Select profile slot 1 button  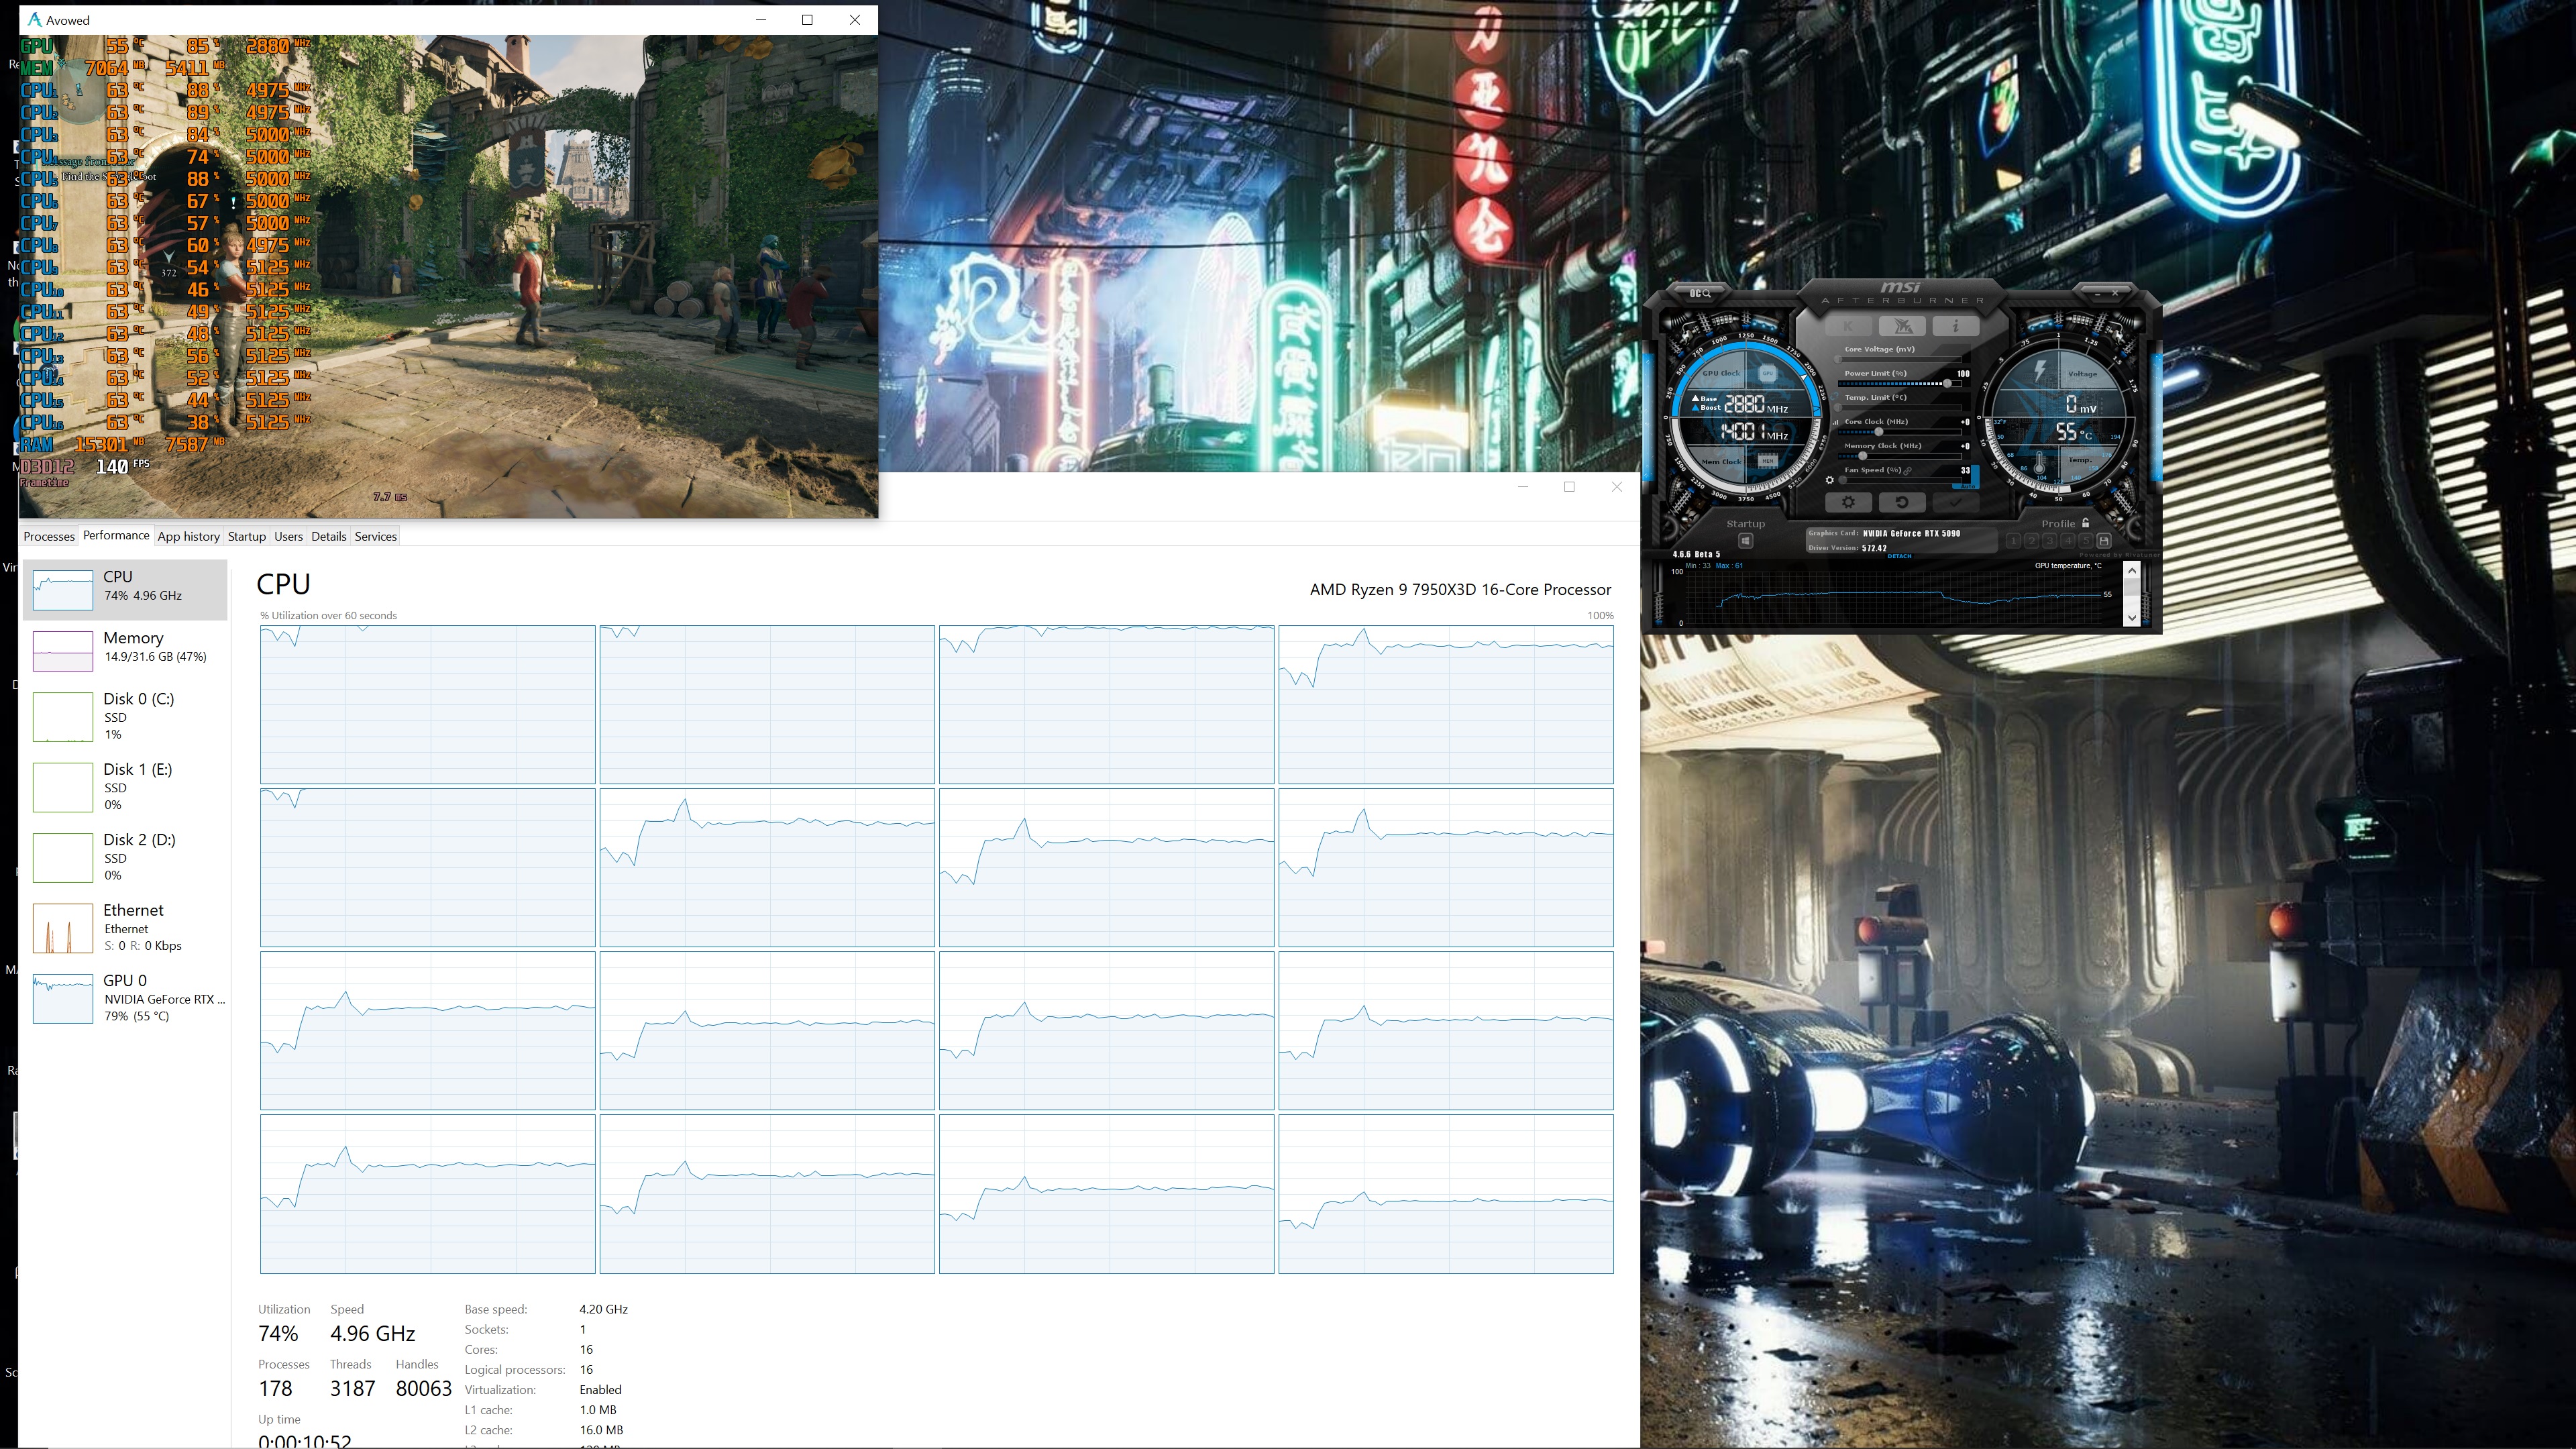(2014, 541)
